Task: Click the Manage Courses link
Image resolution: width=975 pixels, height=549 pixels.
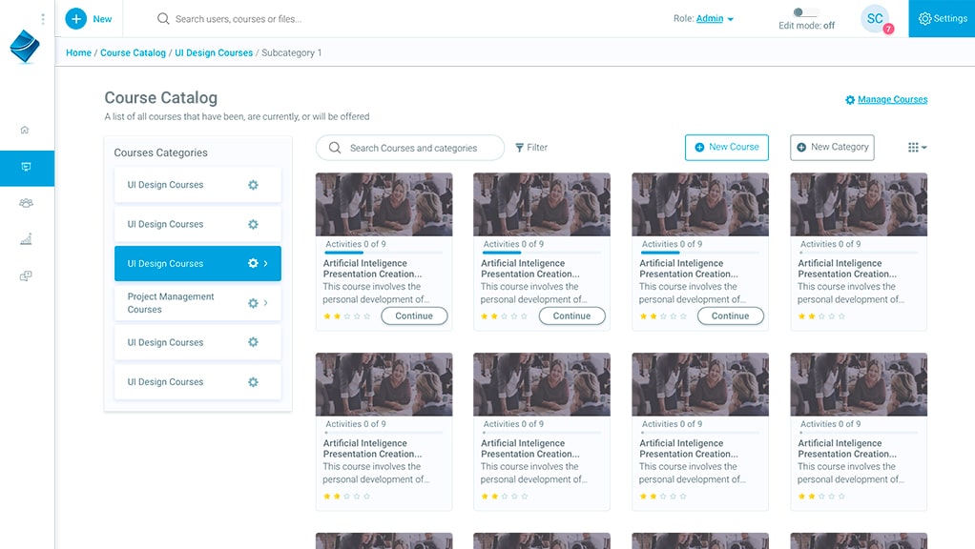Action: pyautogui.click(x=892, y=99)
